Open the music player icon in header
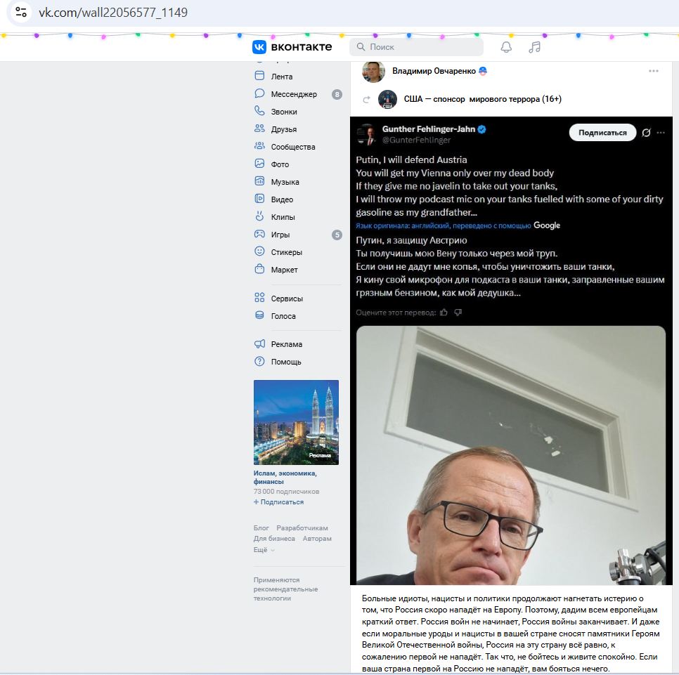The height and width of the screenshot is (675, 679). 536,46
